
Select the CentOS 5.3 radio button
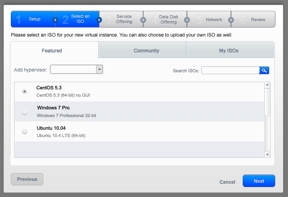click(25, 92)
